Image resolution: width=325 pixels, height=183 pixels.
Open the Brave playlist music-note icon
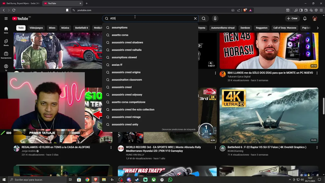(x=296, y=10)
